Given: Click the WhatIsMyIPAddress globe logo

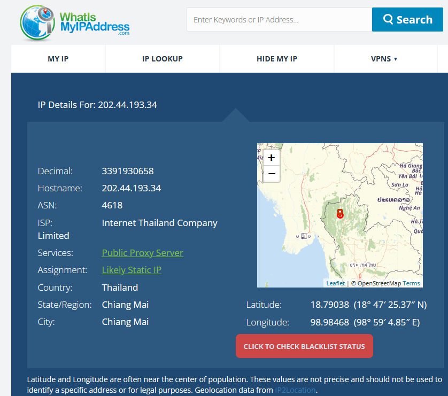Looking at the screenshot, I should point(37,24).
